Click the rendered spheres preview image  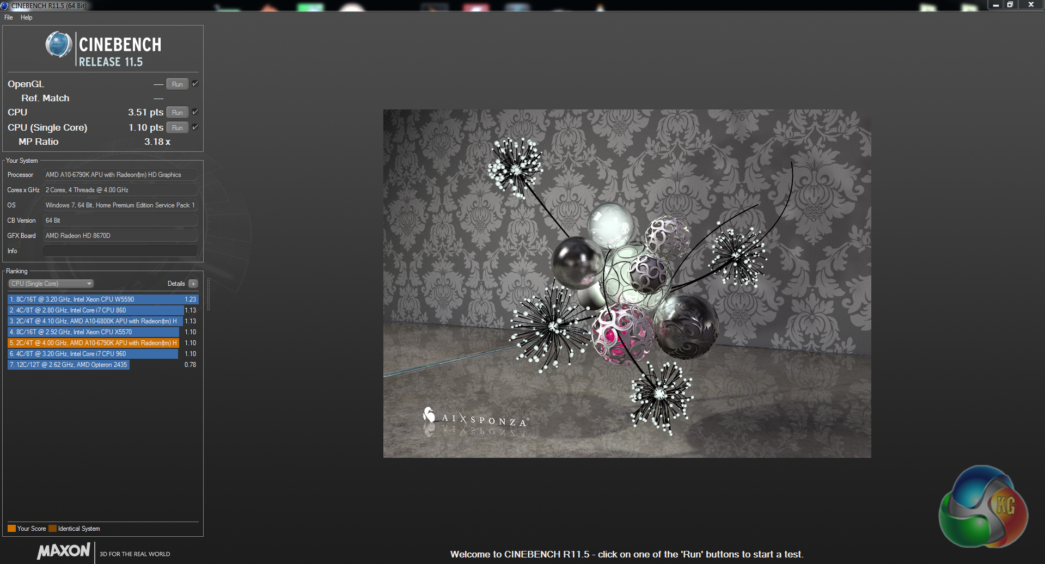(627, 284)
